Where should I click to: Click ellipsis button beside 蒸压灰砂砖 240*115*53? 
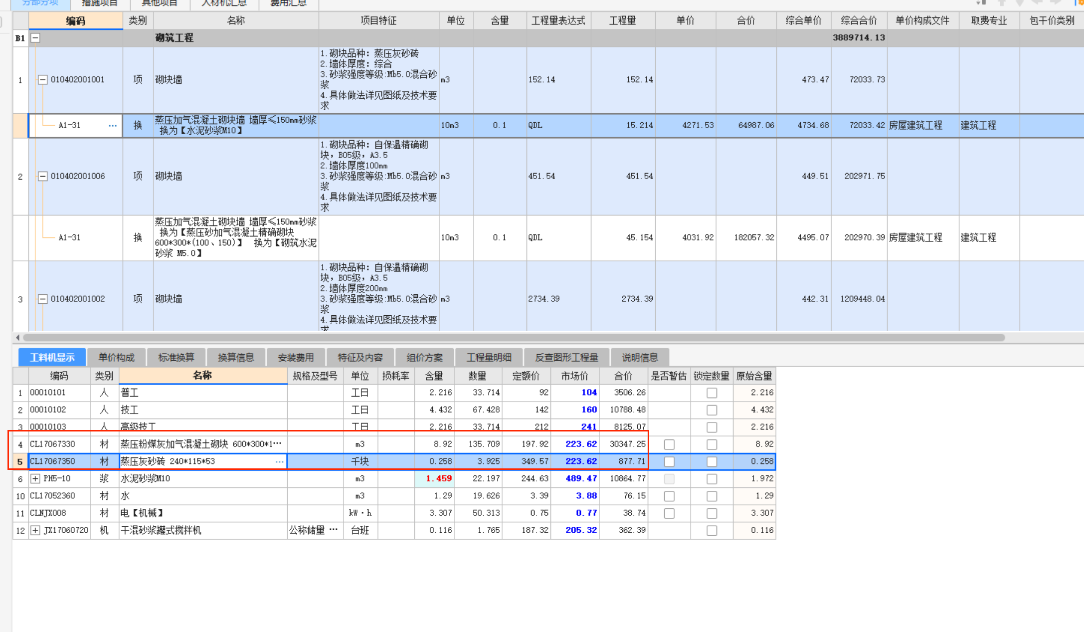(279, 462)
